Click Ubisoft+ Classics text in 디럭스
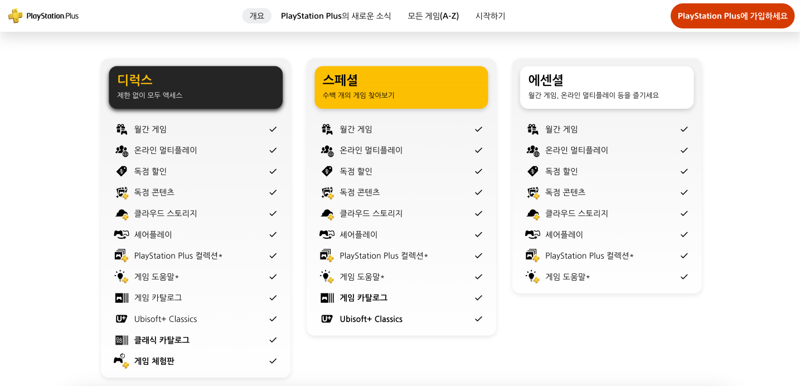Screen dimensions: 800x386 pos(166,319)
